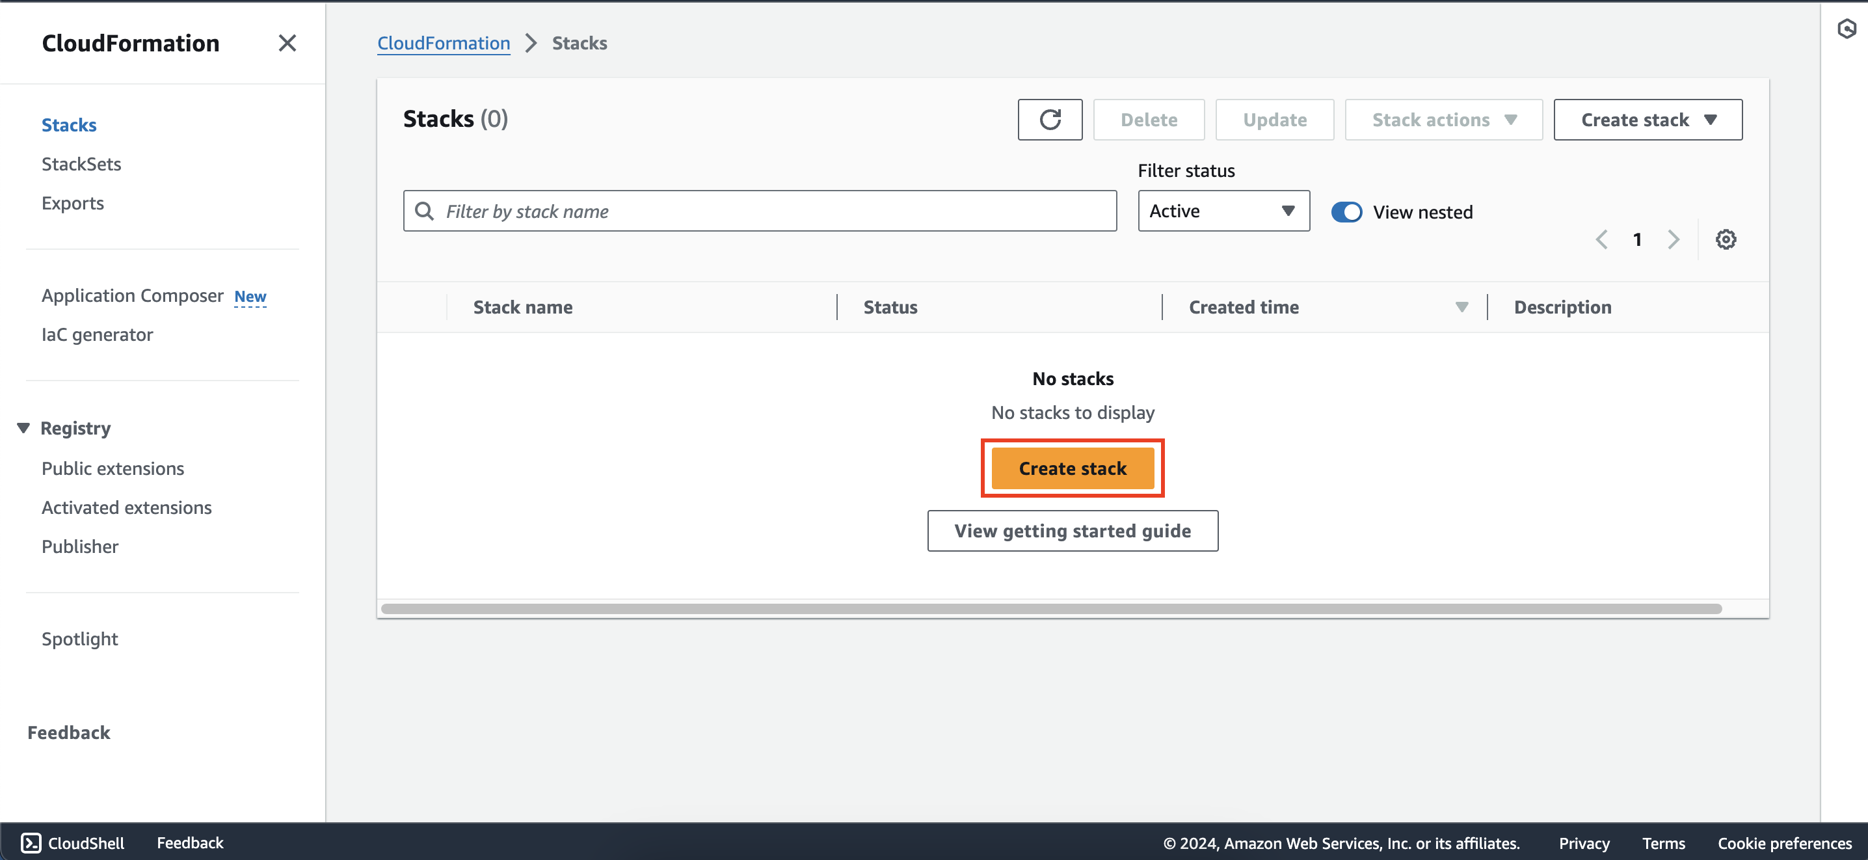This screenshot has width=1868, height=860.
Task: Open Spotlight in the sidebar
Action: [x=80, y=639]
